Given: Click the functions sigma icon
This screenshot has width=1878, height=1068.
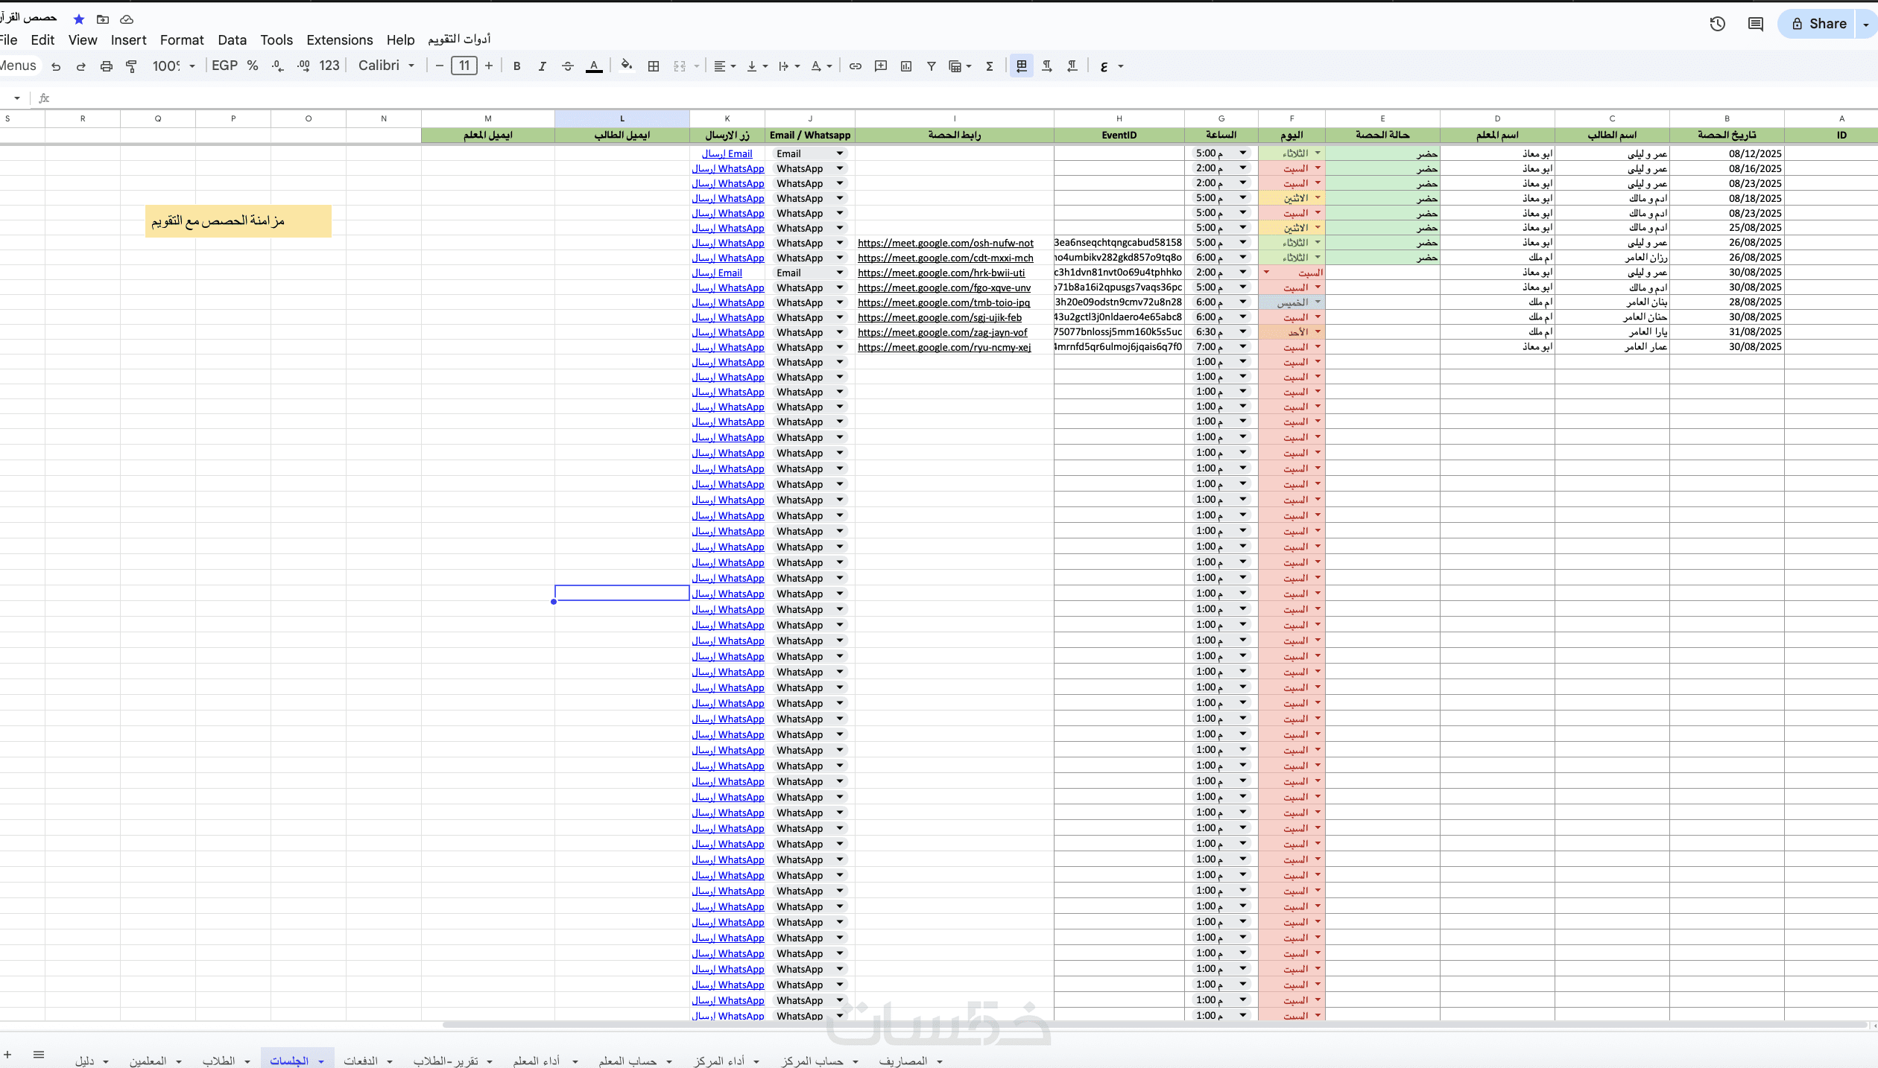Looking at the screenshot, I should [990, 66].
